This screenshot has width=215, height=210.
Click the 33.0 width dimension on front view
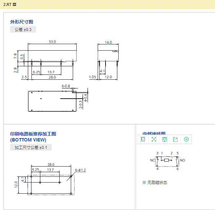click(52, 42)
